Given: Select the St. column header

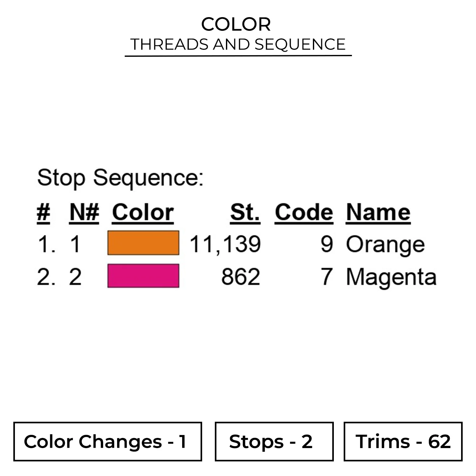Looking at the screenshot, I should point(245,212).
